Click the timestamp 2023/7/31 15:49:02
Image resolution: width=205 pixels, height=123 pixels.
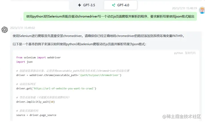pyautogui.click(x=22, y=28)
